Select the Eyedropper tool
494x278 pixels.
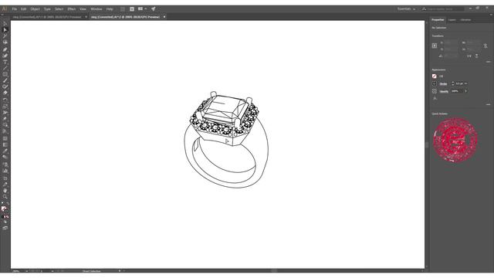click(5, 151)
